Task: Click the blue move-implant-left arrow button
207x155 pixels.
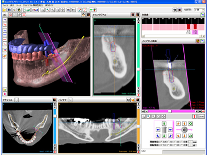Action: pyautogui.click(x=158, y=130)
